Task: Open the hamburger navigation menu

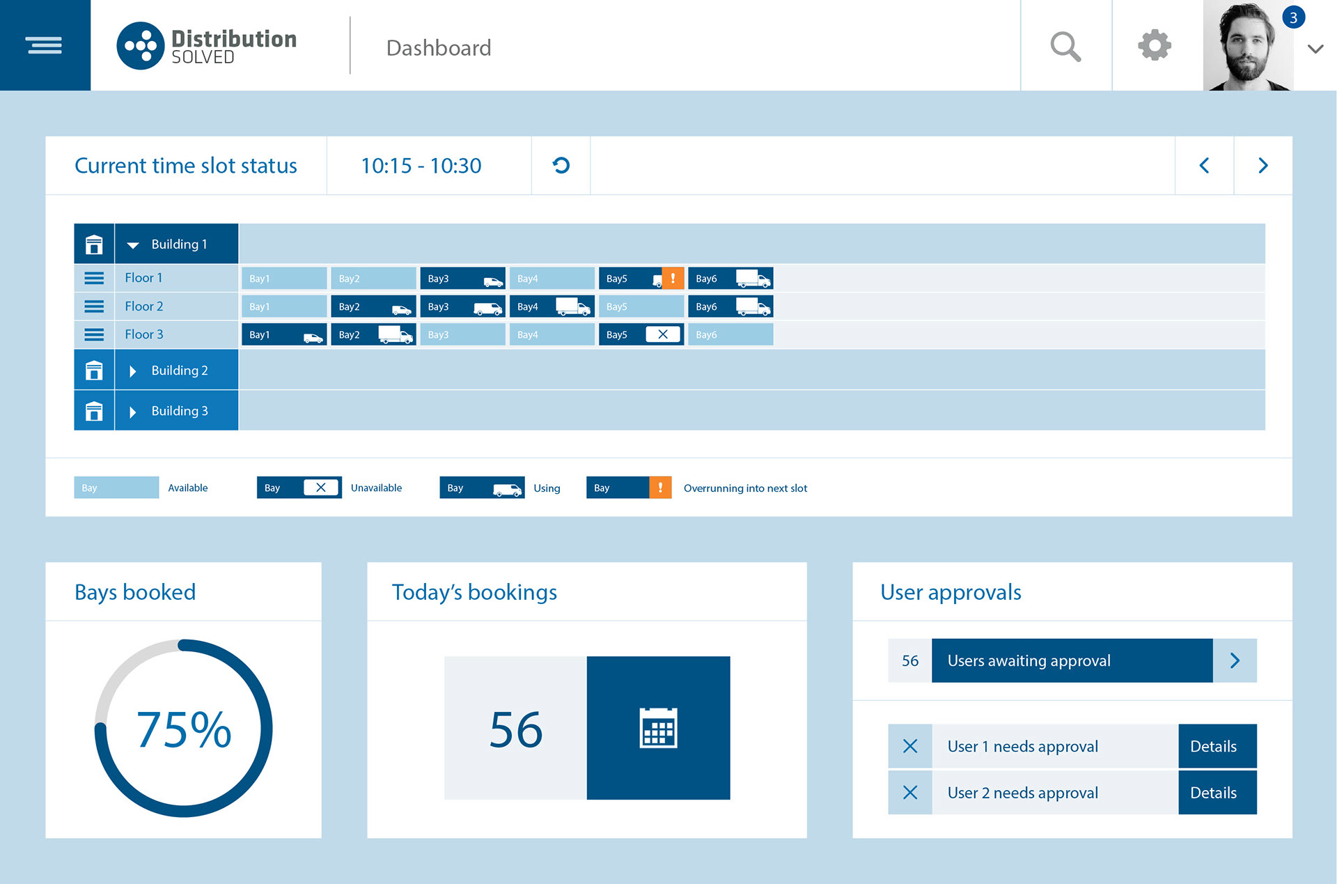Action: 45,45
